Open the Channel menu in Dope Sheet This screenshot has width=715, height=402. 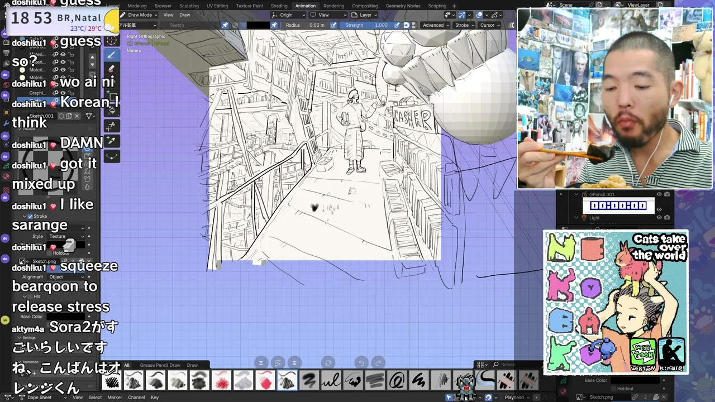[136, 398]
